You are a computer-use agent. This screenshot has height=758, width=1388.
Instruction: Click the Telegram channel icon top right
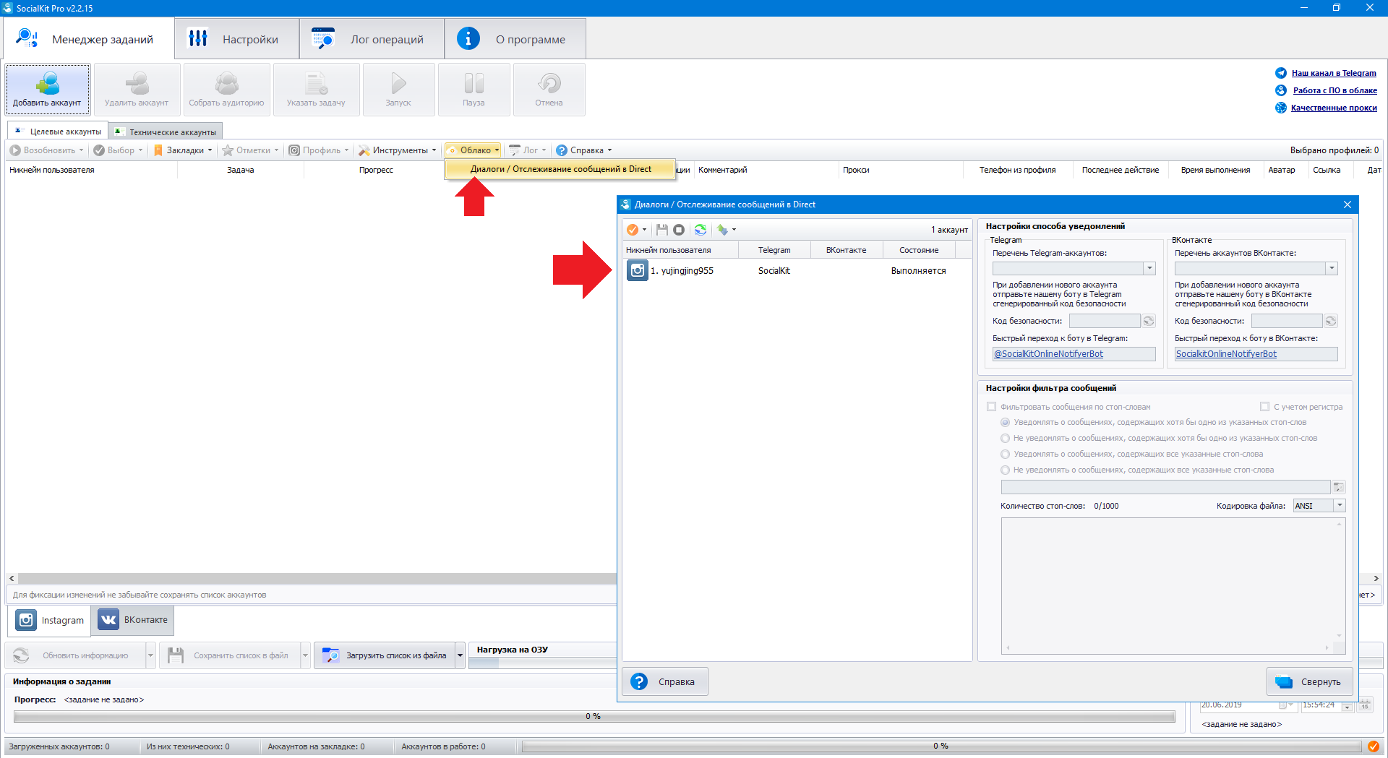[x=1281, y=73]
